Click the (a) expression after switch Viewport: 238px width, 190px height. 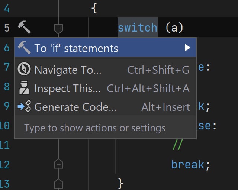(x=174, y=28)
